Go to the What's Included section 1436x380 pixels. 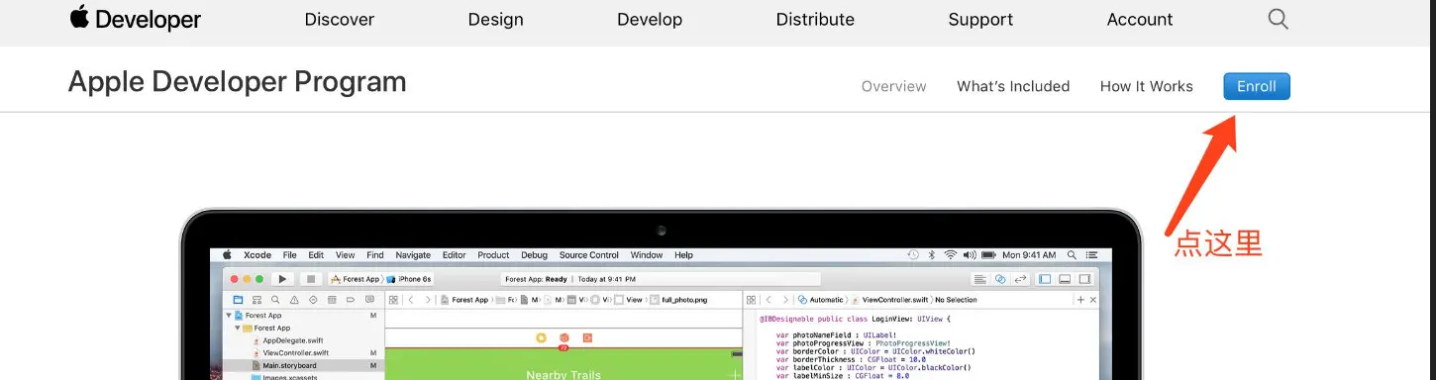[1013, 86]
